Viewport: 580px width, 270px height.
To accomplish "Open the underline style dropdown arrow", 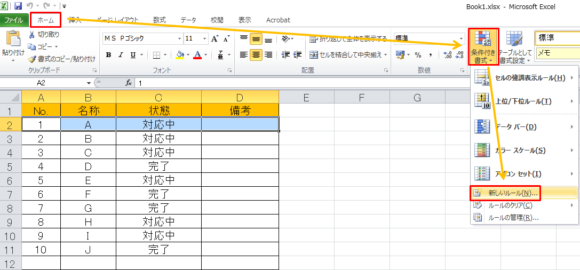I will [x=142, y=55].
